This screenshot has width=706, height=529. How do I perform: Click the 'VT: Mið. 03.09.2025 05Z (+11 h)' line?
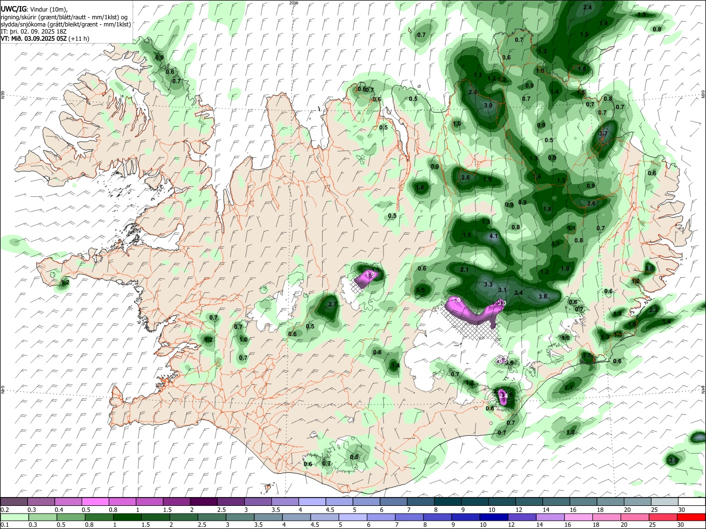(x=45, y=39)
